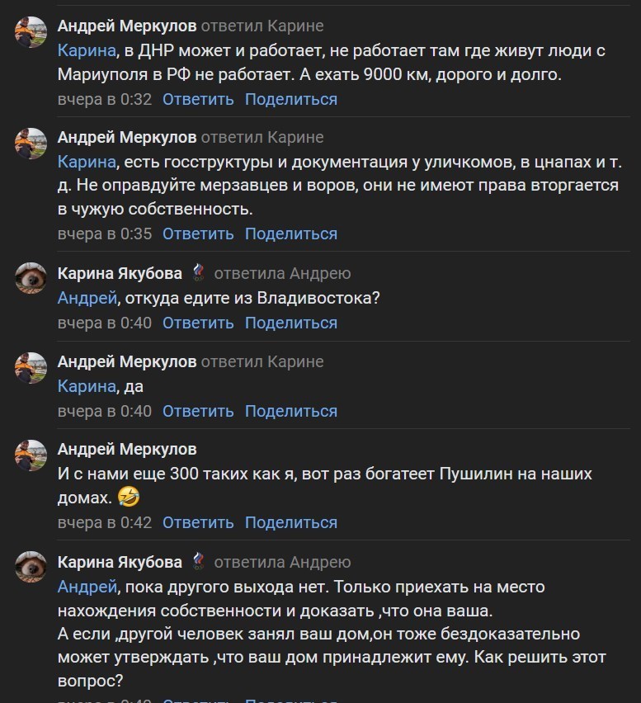Click the badge icon beside Карина Якубова's 0:40 comment
This screenshot has height=703, width=641.
click(197, 273)
